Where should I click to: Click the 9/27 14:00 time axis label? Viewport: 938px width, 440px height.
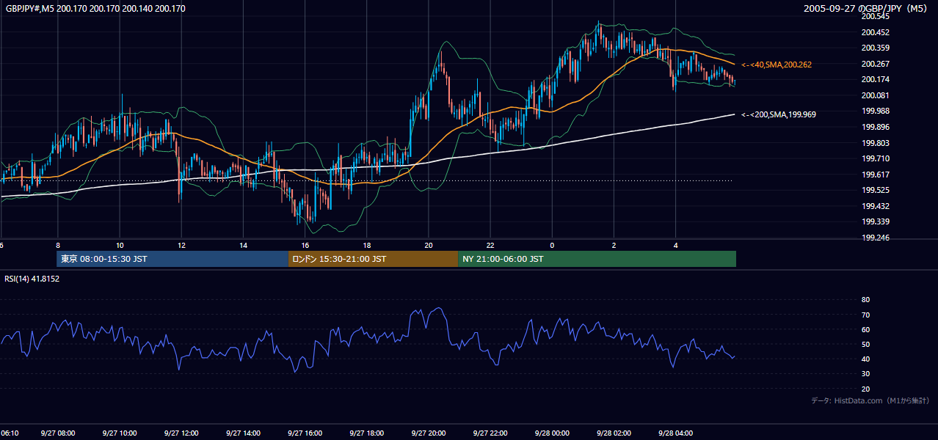pyautogui.click(x=243, y=433)
